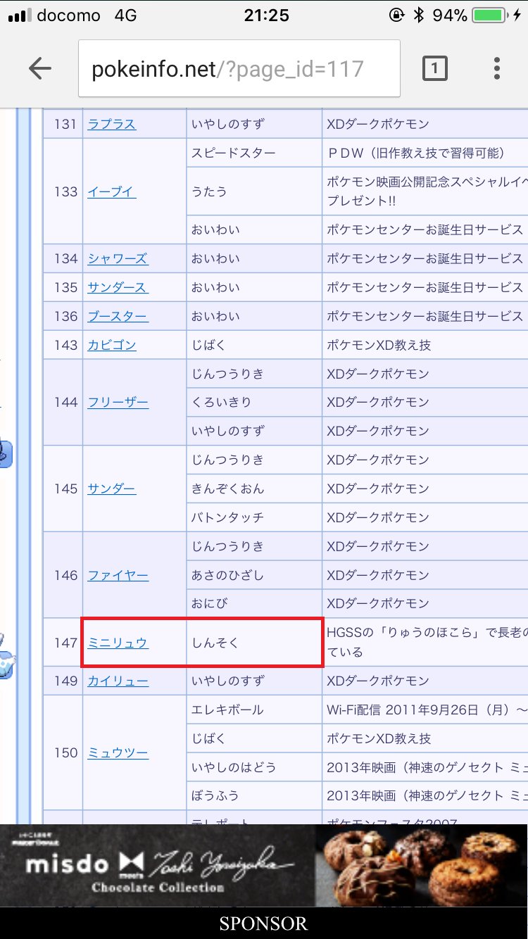The height and width of the screenshot is (939, 528).
Task: Open the サンダー link
Action: [111, 489]
